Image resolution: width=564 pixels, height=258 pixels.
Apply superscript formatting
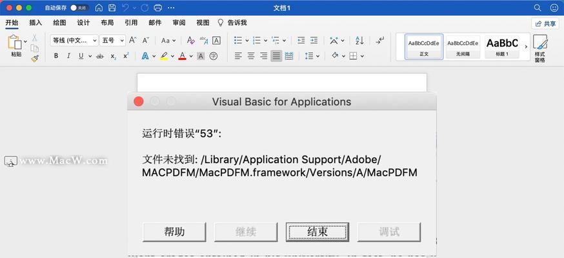[126, 56]
